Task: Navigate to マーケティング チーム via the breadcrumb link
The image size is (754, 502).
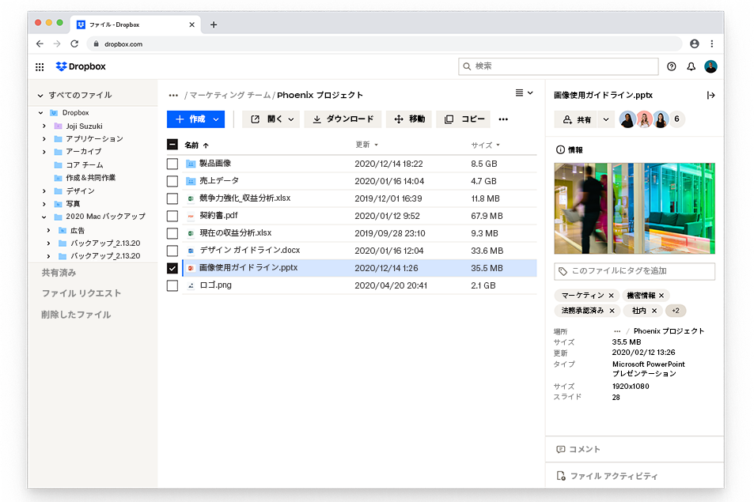Action: [x=229, y=93]
